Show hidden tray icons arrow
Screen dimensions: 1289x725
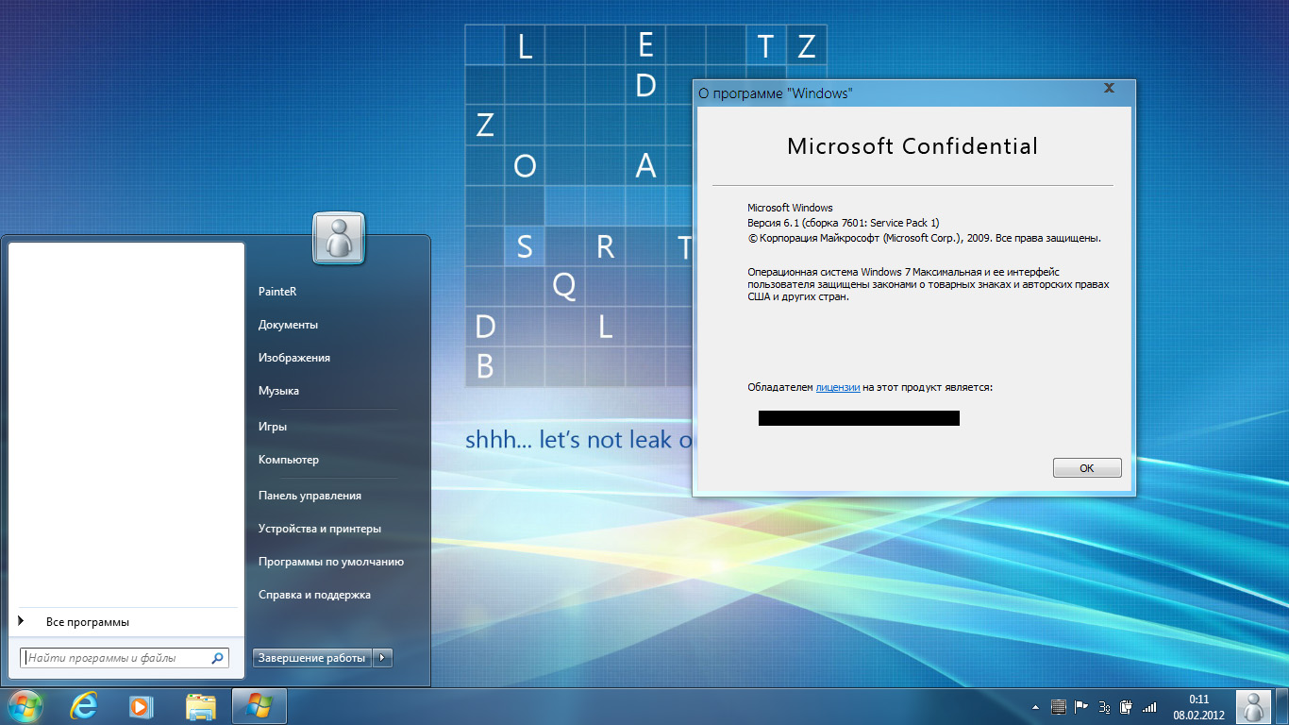click(x=1036, y=706)
